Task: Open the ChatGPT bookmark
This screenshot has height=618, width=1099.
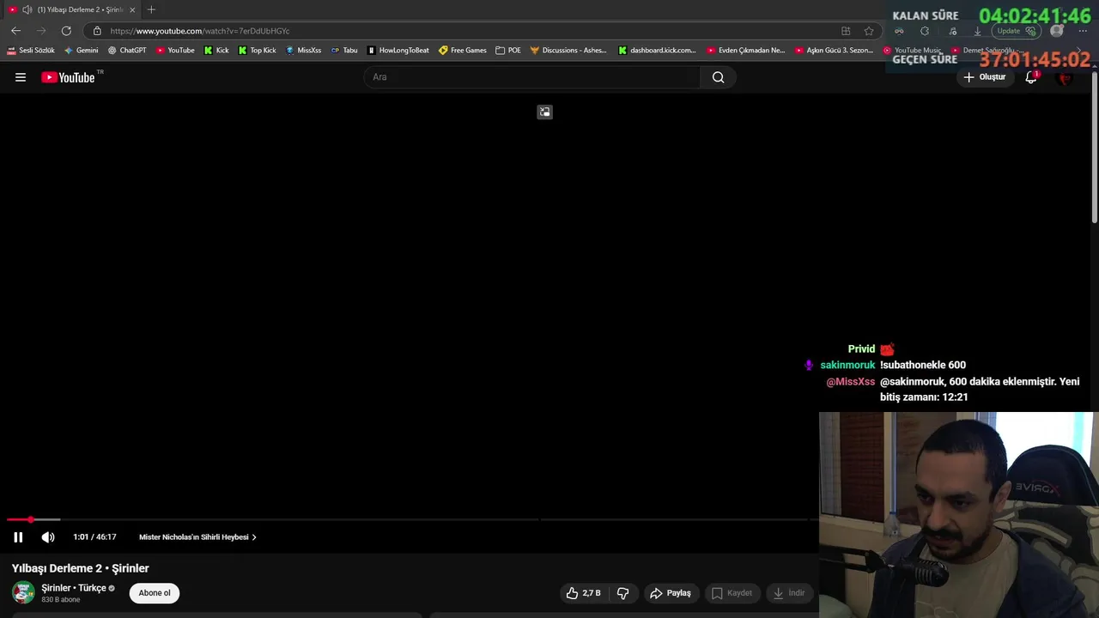Action: click(127, 51)
